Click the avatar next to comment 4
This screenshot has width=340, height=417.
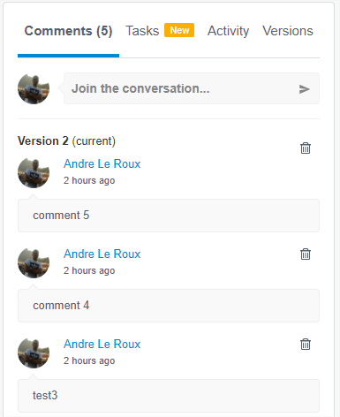[34, 263]
